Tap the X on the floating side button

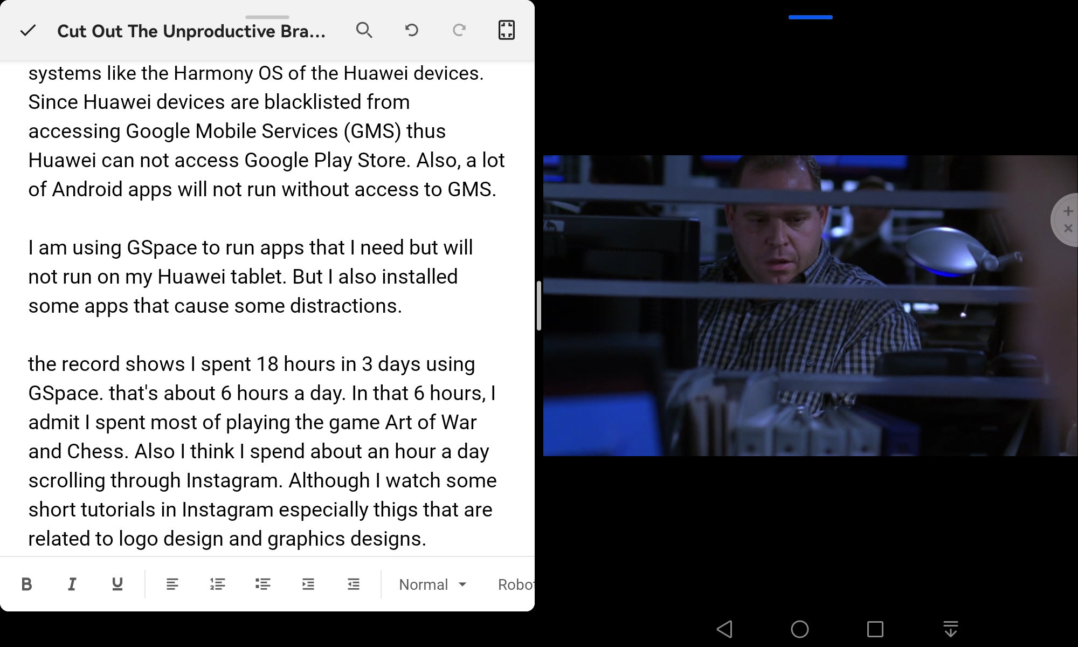[x=1068, y=229]
